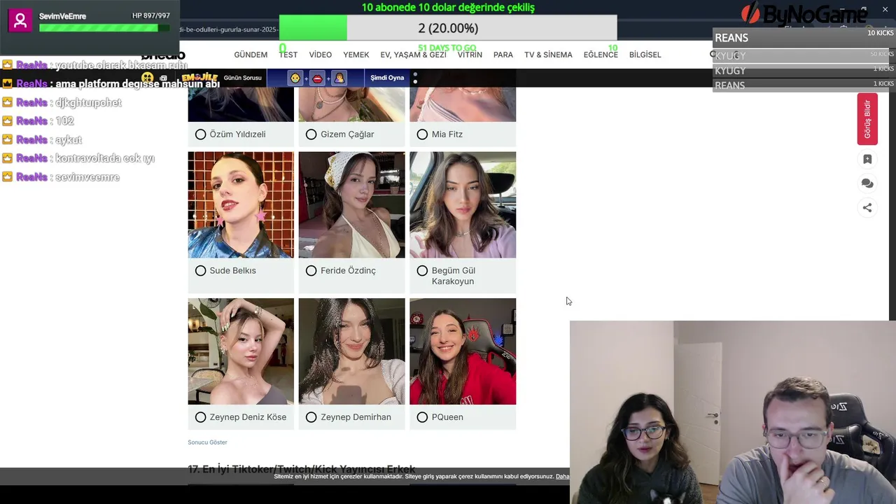Click the browser address bar URL
Image resolution: width=896 pixels, height=504 pixels.
tap(229, 29)
